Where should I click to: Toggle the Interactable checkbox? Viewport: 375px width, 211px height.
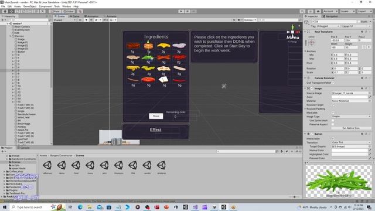click(x=333, y=138)
